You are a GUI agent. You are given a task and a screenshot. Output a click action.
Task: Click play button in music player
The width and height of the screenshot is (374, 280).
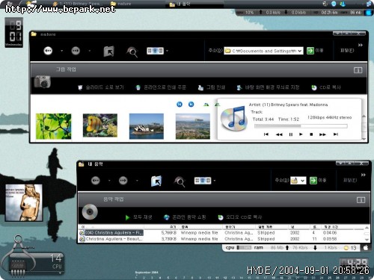[x=301, y=134]
